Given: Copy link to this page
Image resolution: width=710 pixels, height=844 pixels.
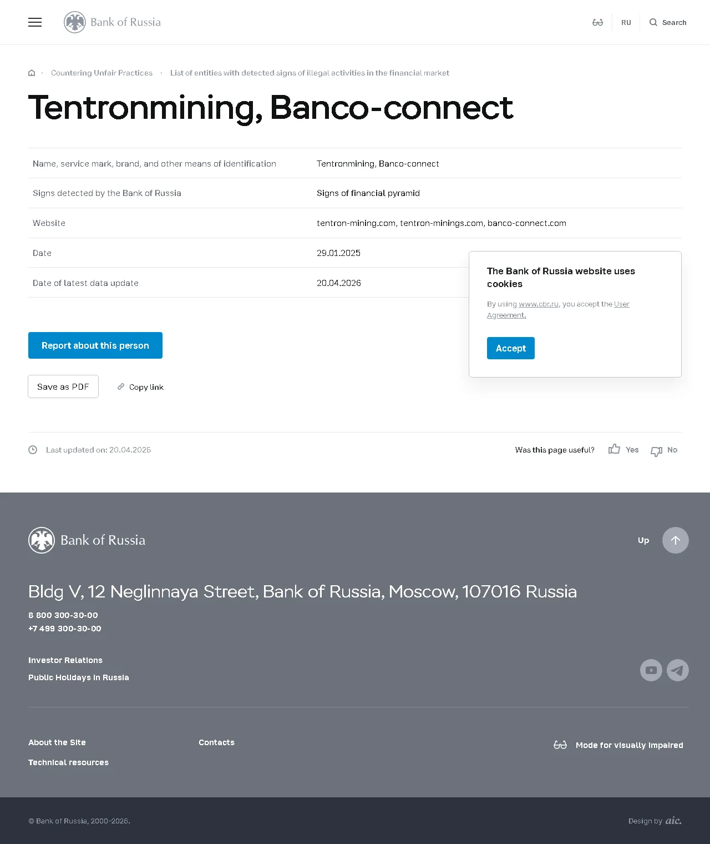Looking at the screenshot, I should tap(140, 387).
